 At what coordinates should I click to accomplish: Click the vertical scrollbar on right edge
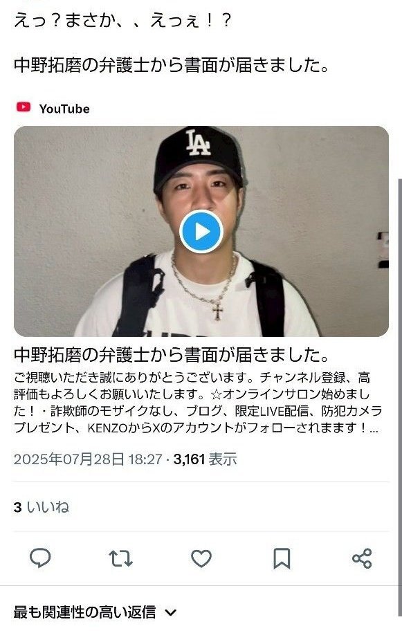click(x=399, y=397)
